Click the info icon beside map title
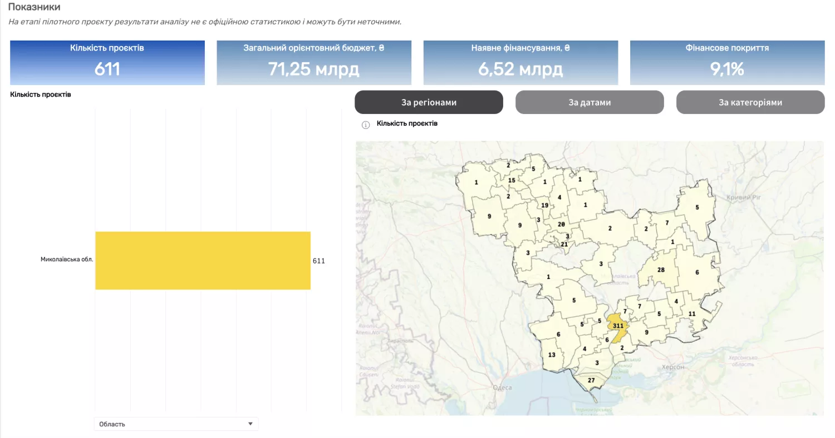835x438 pixels. tap(366, 125)
